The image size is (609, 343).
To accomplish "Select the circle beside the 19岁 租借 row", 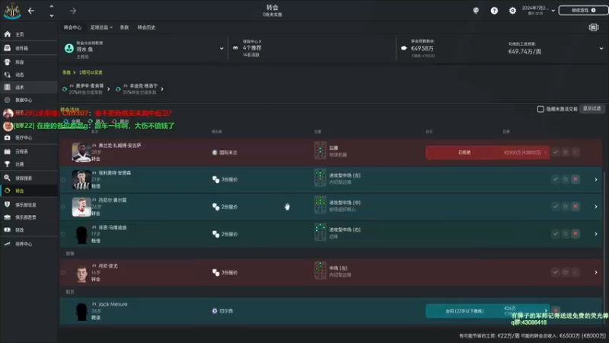I will (63, 234).
